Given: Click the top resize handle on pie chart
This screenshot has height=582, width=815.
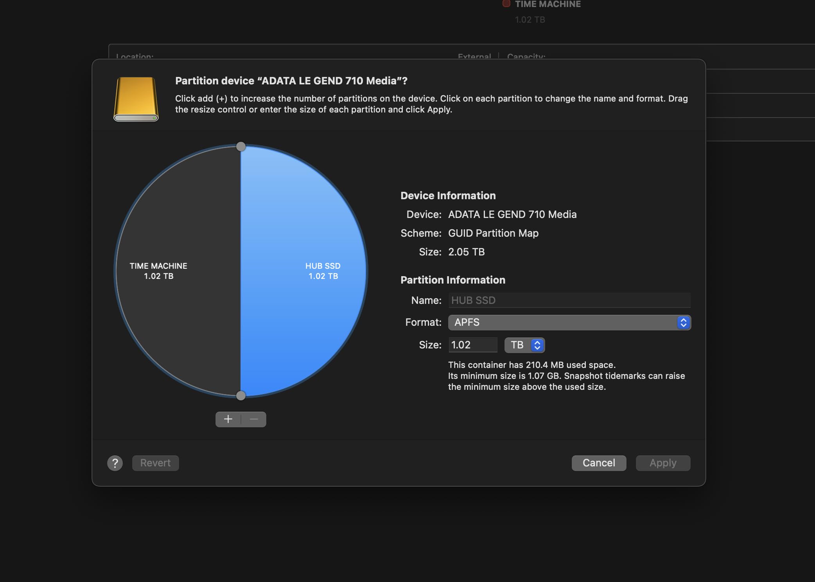Looking at the screenshot, I should (241, 146).
